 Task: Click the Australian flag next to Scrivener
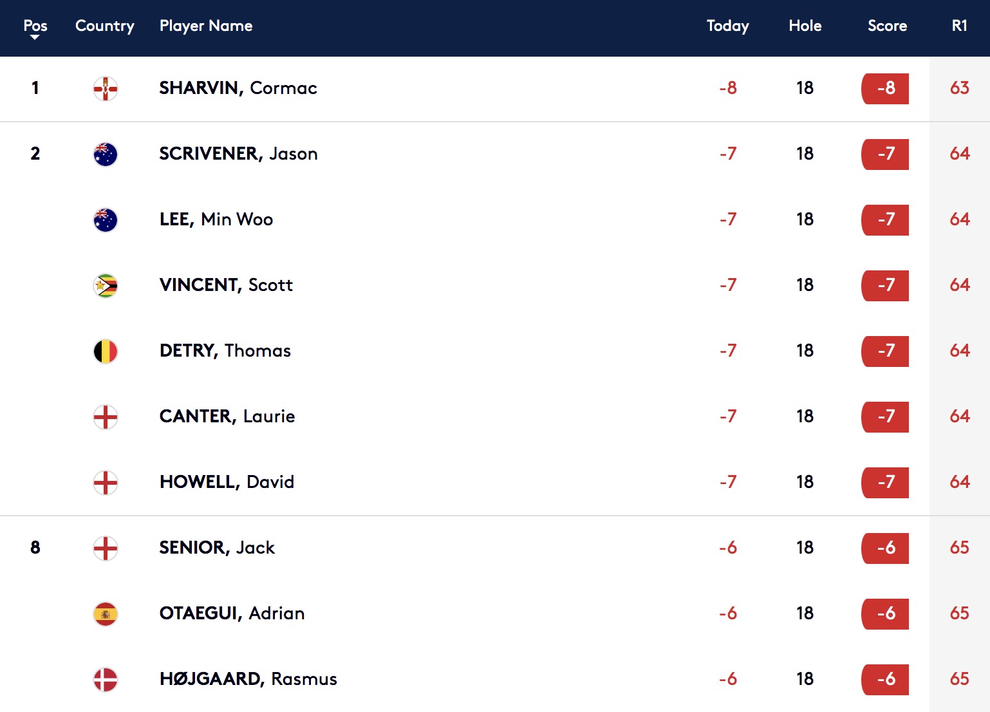coord(106,154)
